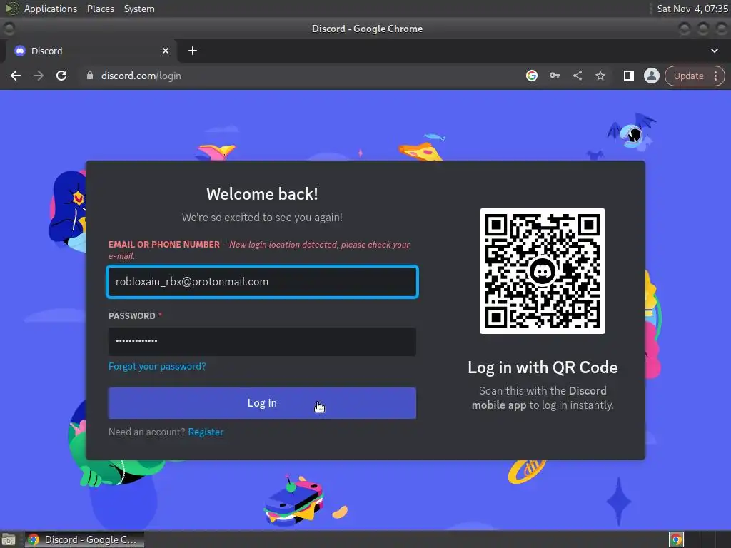Click the QR code image
The height and width of the screenshot is (548, 731).
[543, 270]
